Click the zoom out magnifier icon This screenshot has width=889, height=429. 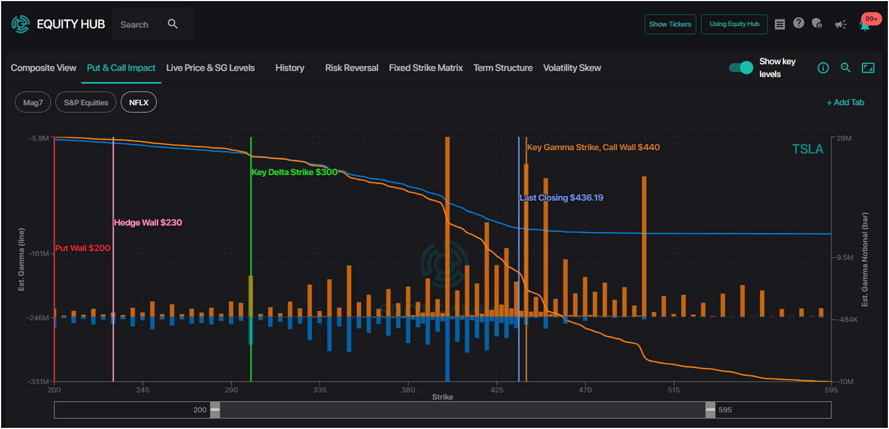click(x=846, y=68)
